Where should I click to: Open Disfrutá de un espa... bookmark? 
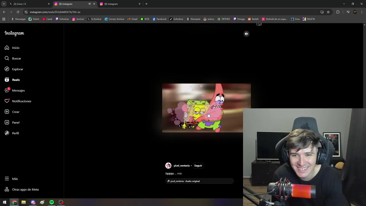click(274, 19)
